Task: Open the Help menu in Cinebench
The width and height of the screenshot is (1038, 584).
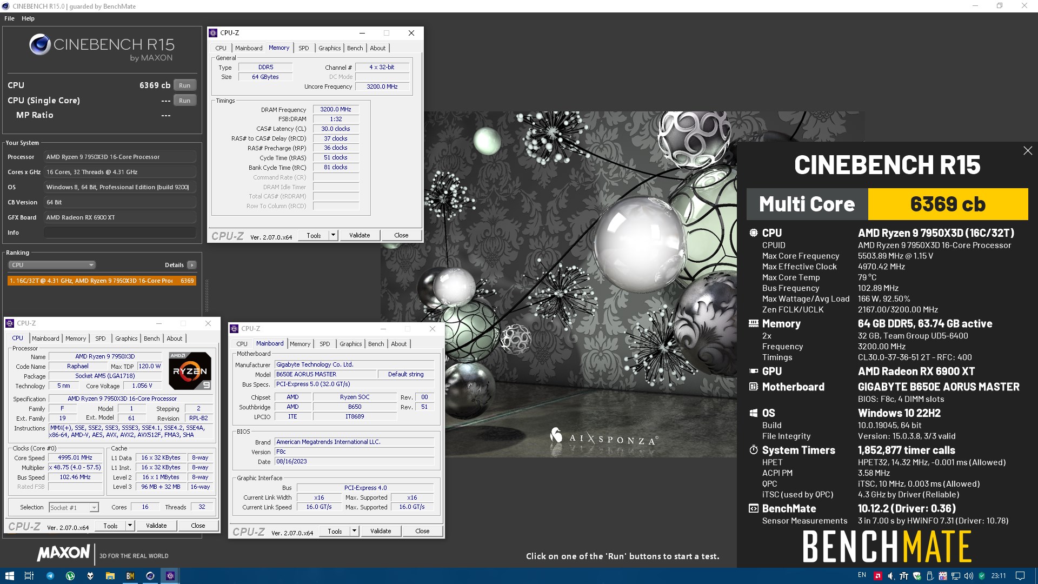Action: click(28, 18)
